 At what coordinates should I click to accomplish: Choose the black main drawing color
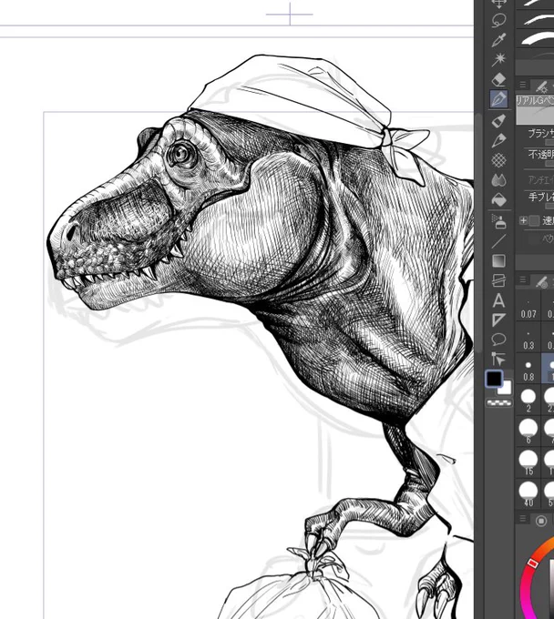coord(494,379)
